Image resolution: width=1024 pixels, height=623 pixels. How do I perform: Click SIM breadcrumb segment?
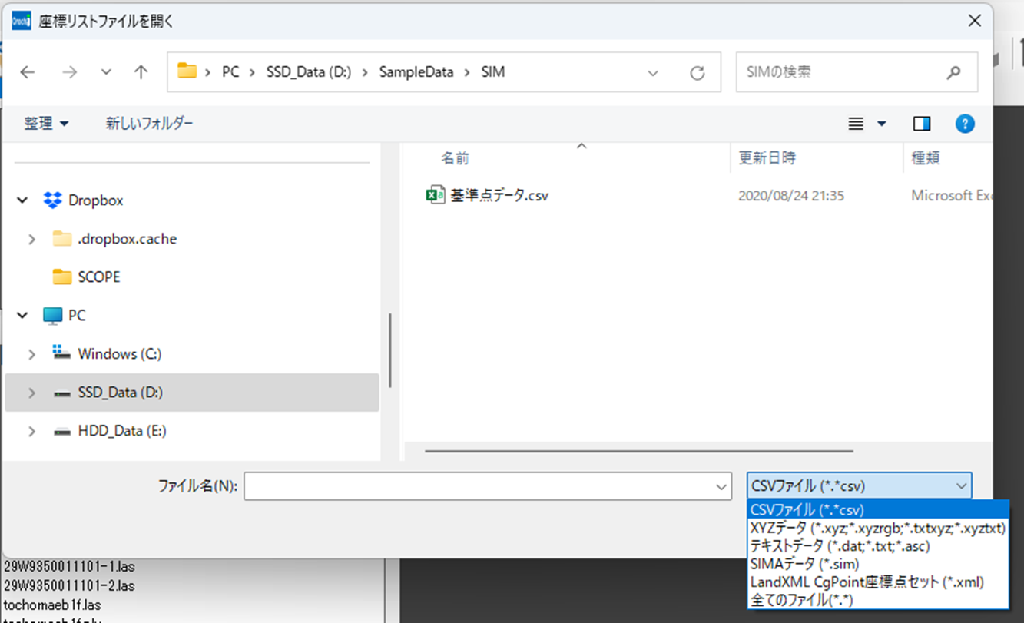tap(493, 72)
